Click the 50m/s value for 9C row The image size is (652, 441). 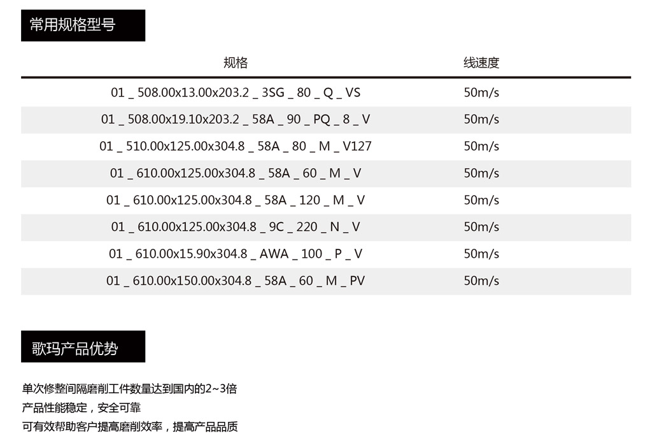pyautogui.click(x=481, y=227)
